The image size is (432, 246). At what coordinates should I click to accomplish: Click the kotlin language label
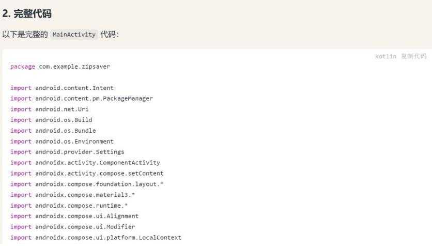[x=385, y=56]
